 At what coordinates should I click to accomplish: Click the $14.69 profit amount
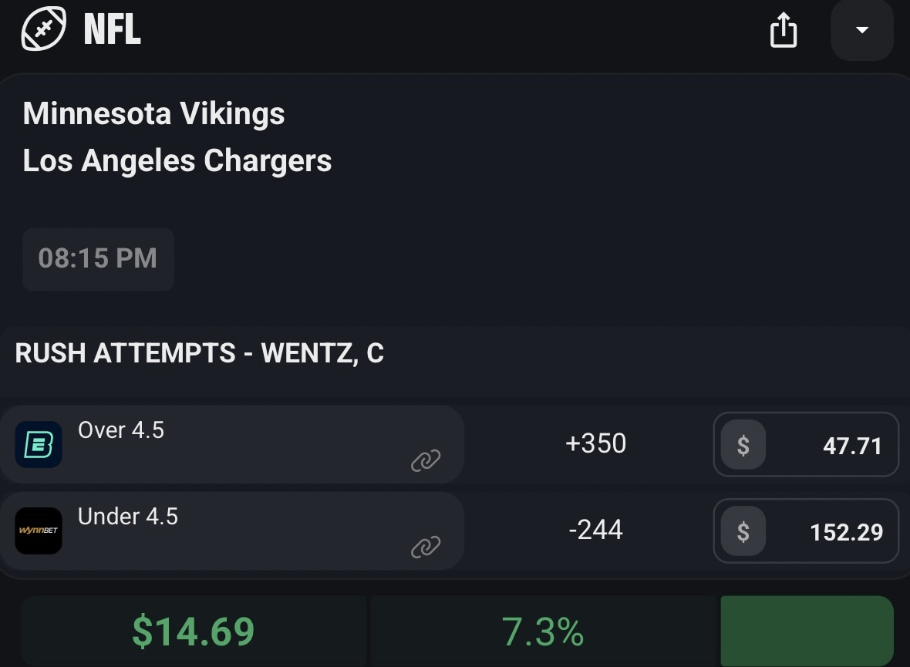click(193, 632)
